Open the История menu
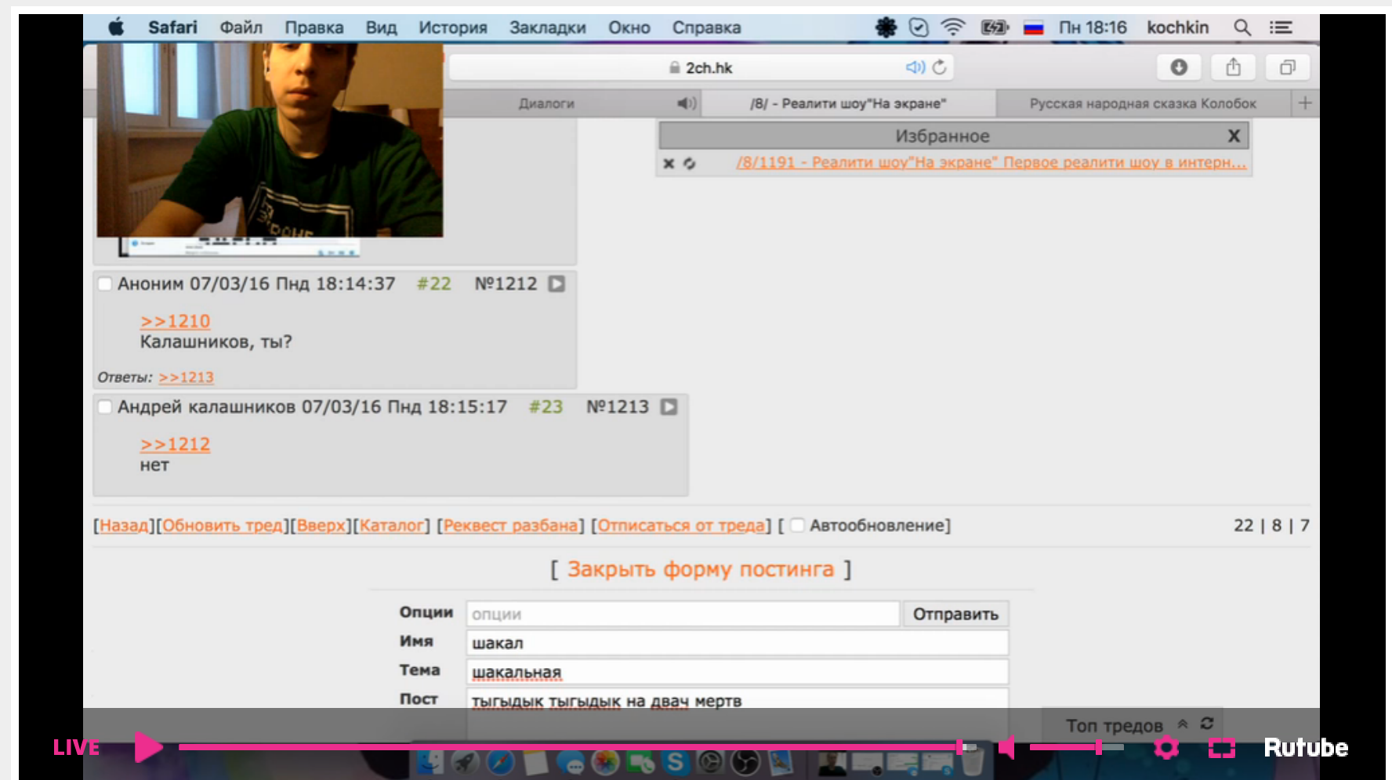 click(452, 27)
